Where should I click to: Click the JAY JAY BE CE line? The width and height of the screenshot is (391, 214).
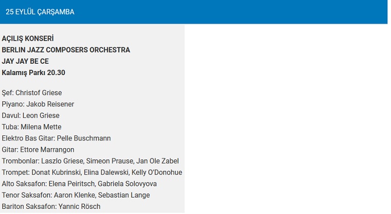point(25,61)
